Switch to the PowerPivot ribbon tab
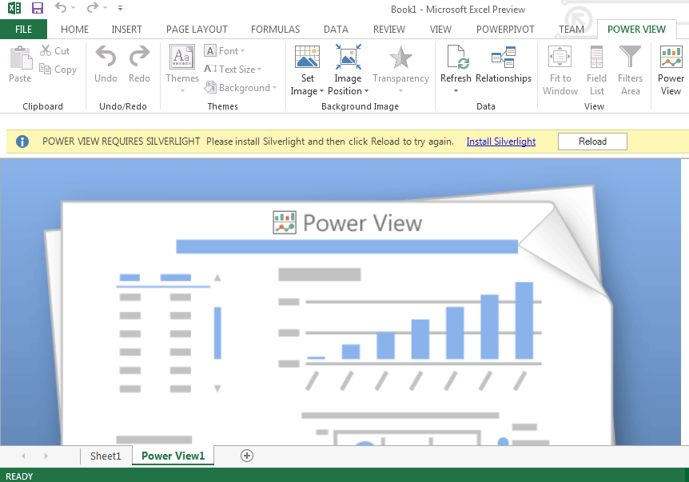 coord(505,30)
